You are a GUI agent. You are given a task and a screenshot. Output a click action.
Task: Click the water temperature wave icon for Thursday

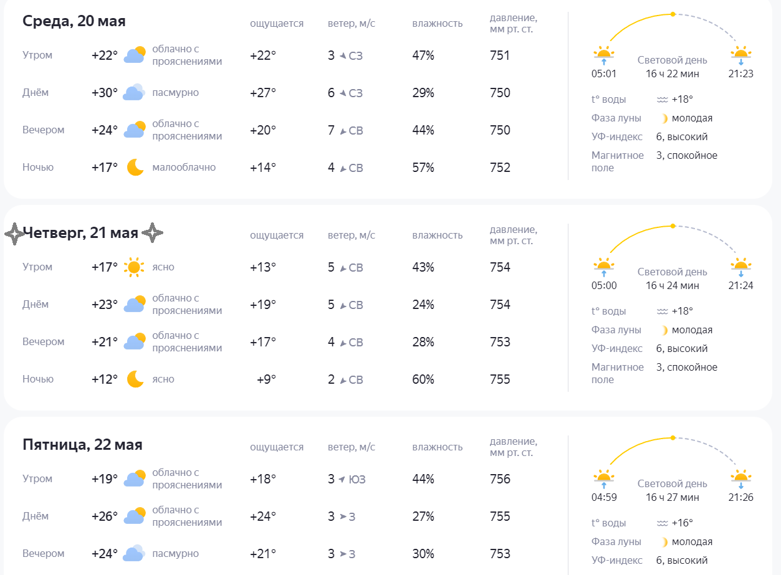[662, 311]
